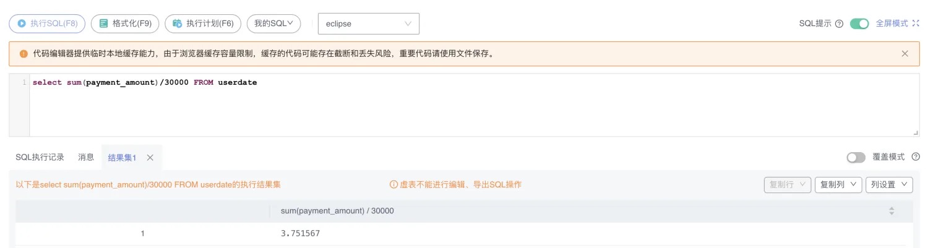
Task: Select the result cell 3.751567
Action: pyautogui.click(x=301, y=234)
